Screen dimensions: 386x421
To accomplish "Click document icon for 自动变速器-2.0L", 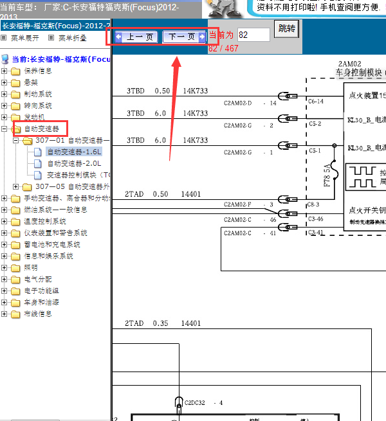I will point(38,164).
